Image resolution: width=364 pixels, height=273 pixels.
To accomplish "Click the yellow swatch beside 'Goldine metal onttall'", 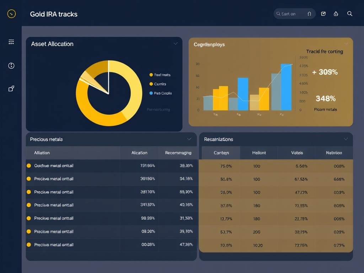I will (29, 166).
